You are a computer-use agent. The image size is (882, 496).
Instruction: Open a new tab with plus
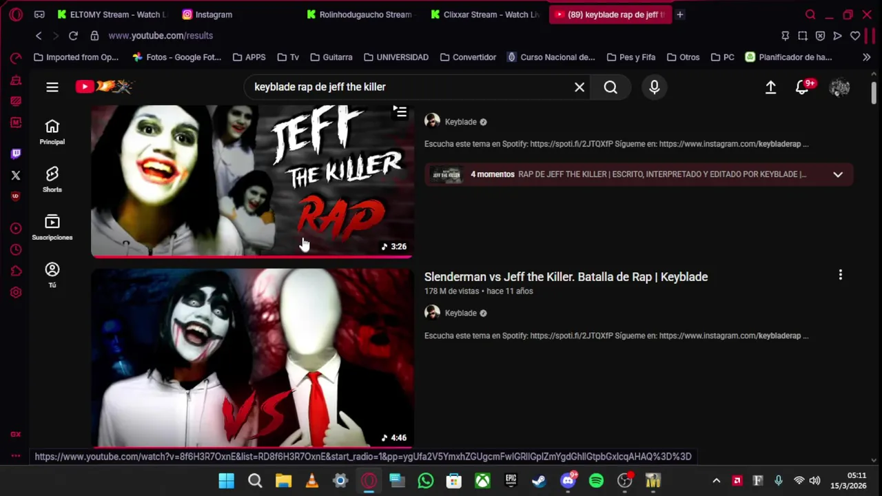click(679, 14)
